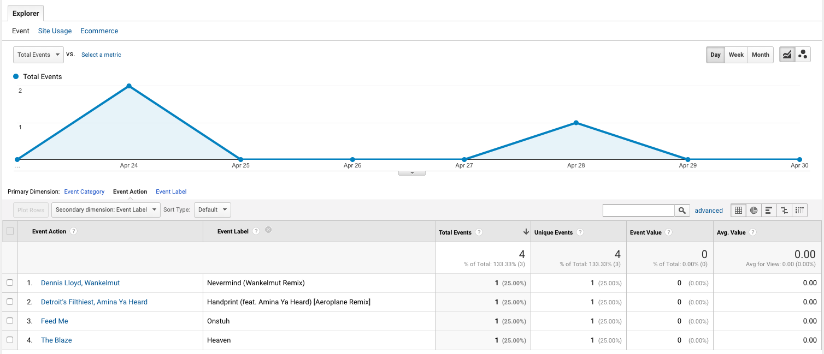Select the percentage pie chart view
This screenshot has width=824, height=354.
pyautogui.click(x=754, y=210)
